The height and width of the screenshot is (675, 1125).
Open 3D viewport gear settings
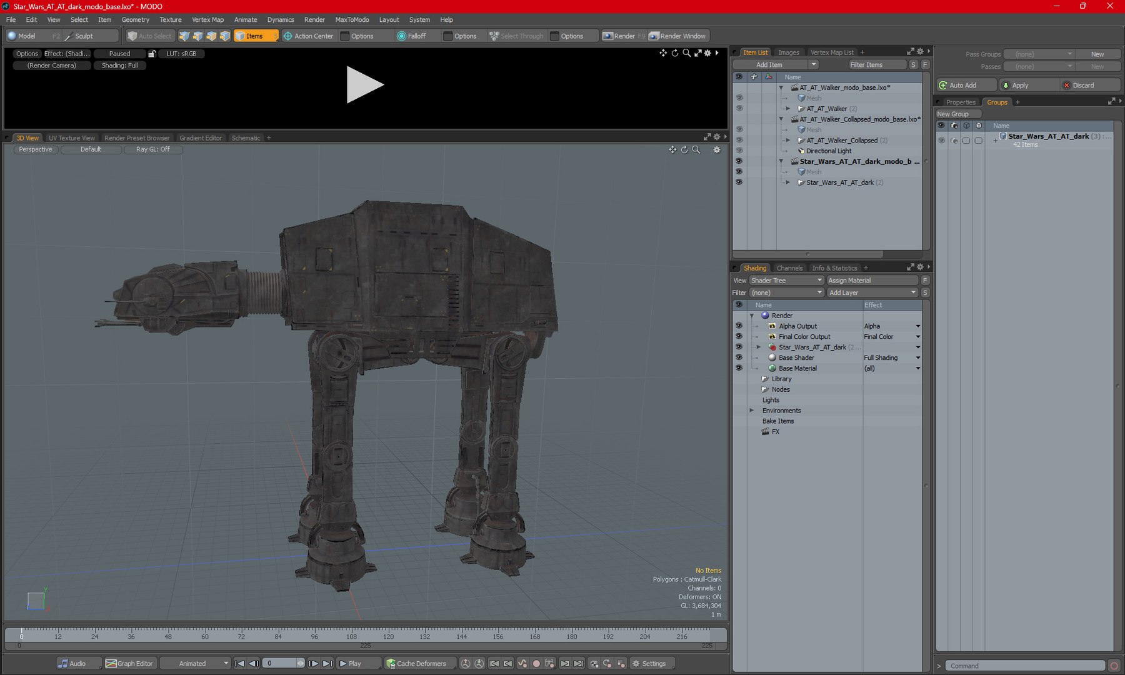717,150
